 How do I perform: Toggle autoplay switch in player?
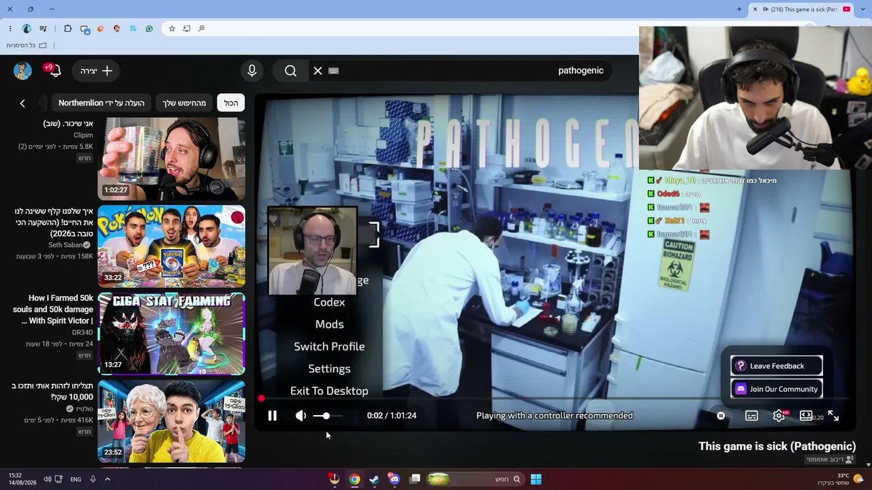(721, 416)
